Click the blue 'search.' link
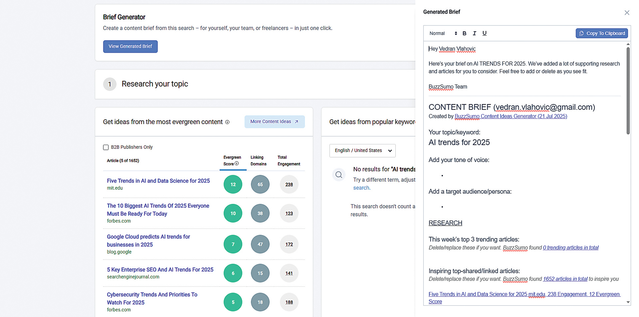639x317 pixels. (x=362, y=188)
